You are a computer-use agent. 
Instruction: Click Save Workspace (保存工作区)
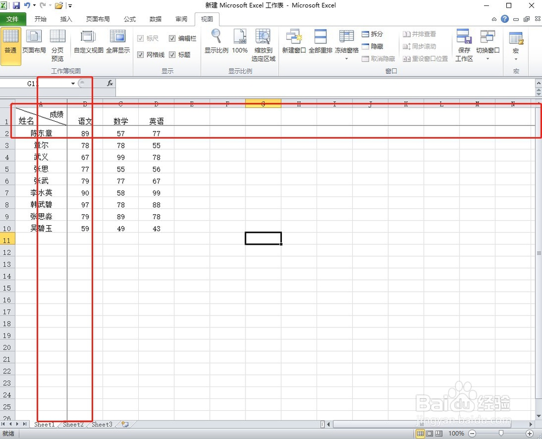[464, 46]
